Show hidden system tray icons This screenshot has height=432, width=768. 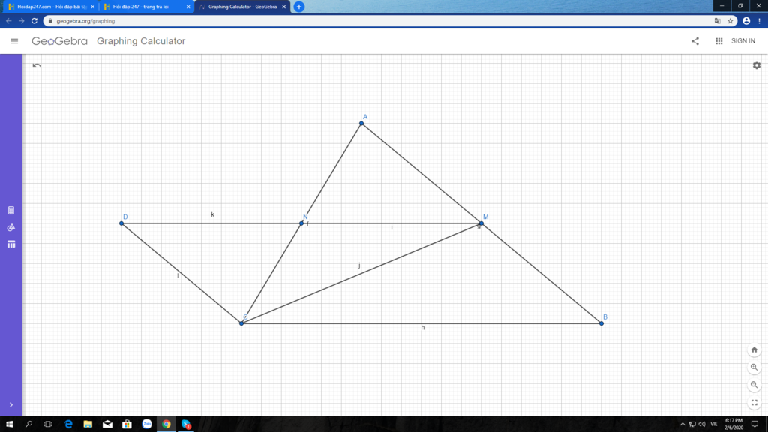click(682, 424)
